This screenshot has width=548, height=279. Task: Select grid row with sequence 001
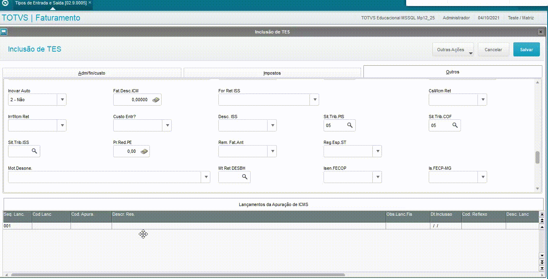[271, 226]
